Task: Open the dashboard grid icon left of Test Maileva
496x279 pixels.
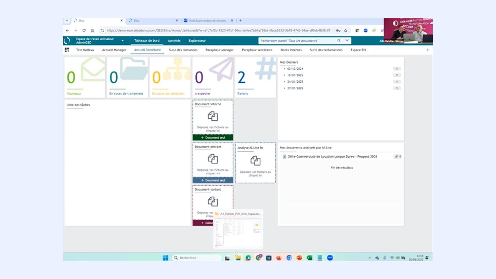Action: click(x=67, y=50)
